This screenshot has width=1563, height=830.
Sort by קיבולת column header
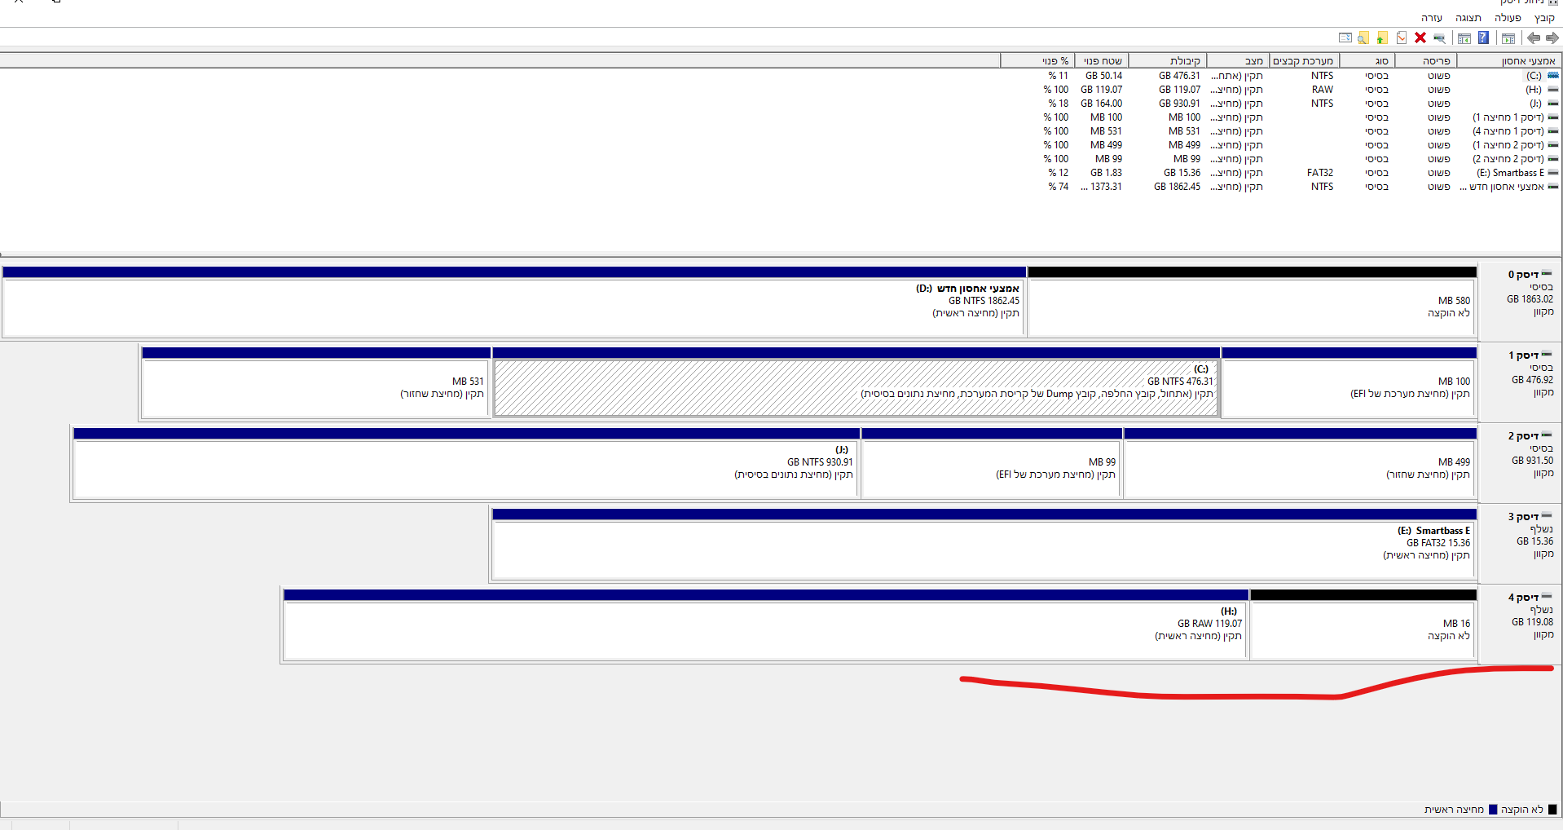coord(1168,61)
